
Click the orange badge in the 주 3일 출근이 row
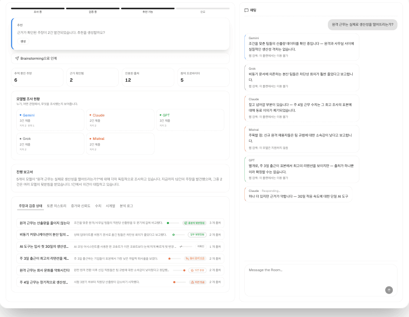pos(195,259)
